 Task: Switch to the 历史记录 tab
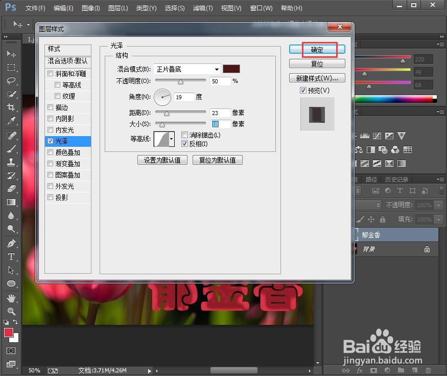396,179
